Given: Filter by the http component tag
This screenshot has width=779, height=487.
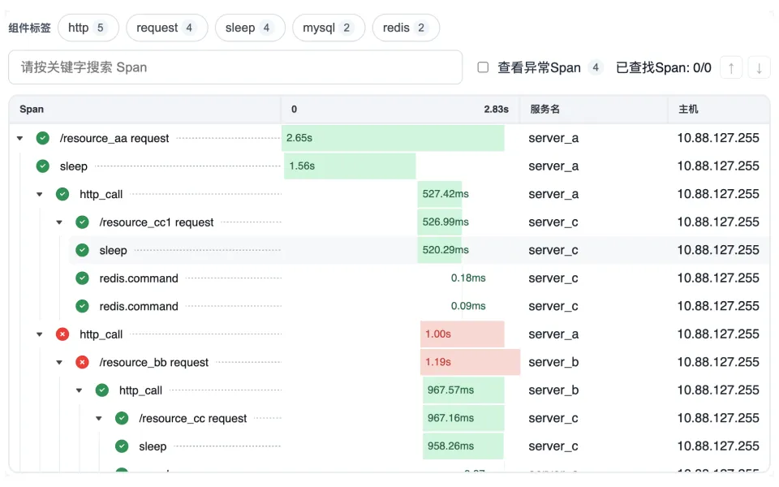Looking at the screenshot, I should tap(88, 28).
